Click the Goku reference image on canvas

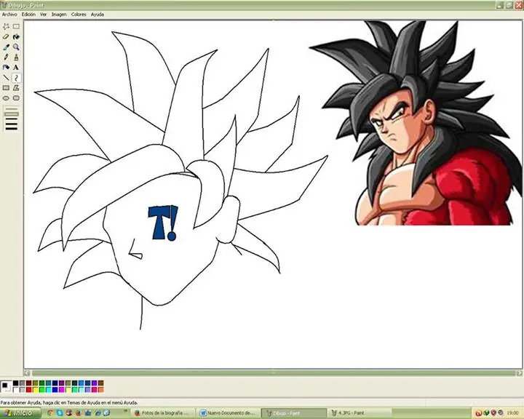pos(416,123)
